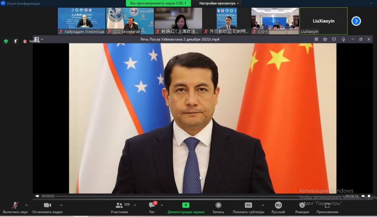Click the video title Речь Посла Узбекистана
The width and height of the screenshot is (377, 217).
click(180, 39)
